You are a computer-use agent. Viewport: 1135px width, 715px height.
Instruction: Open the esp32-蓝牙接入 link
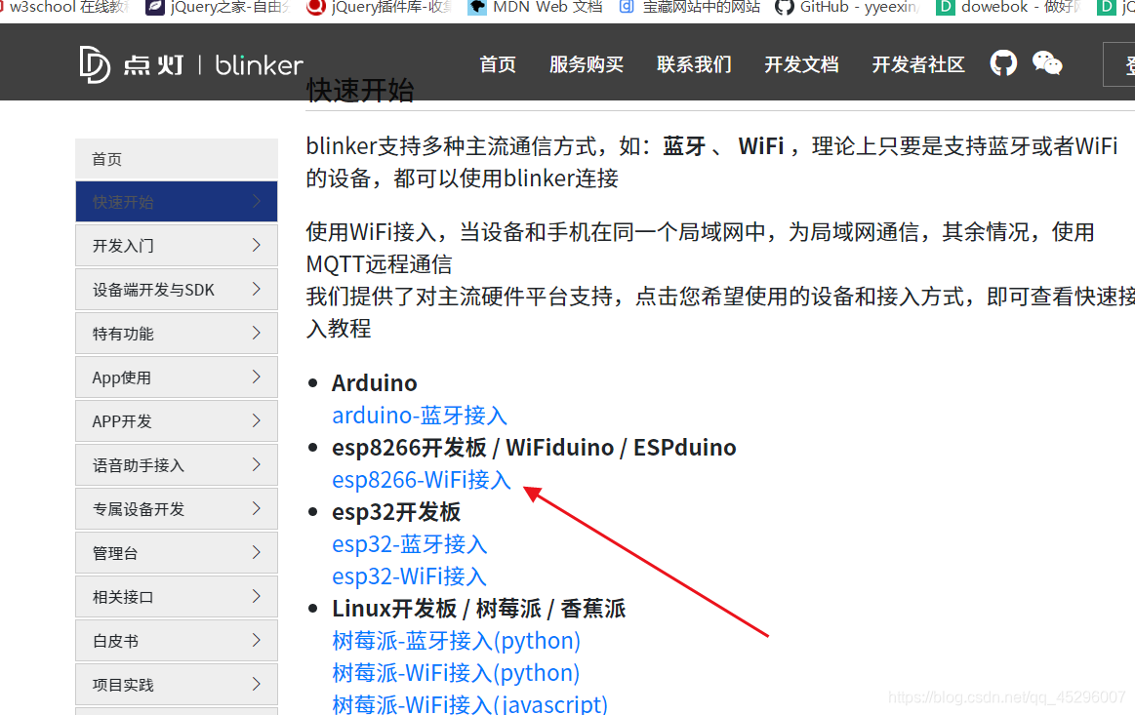(x=410, y=544)
